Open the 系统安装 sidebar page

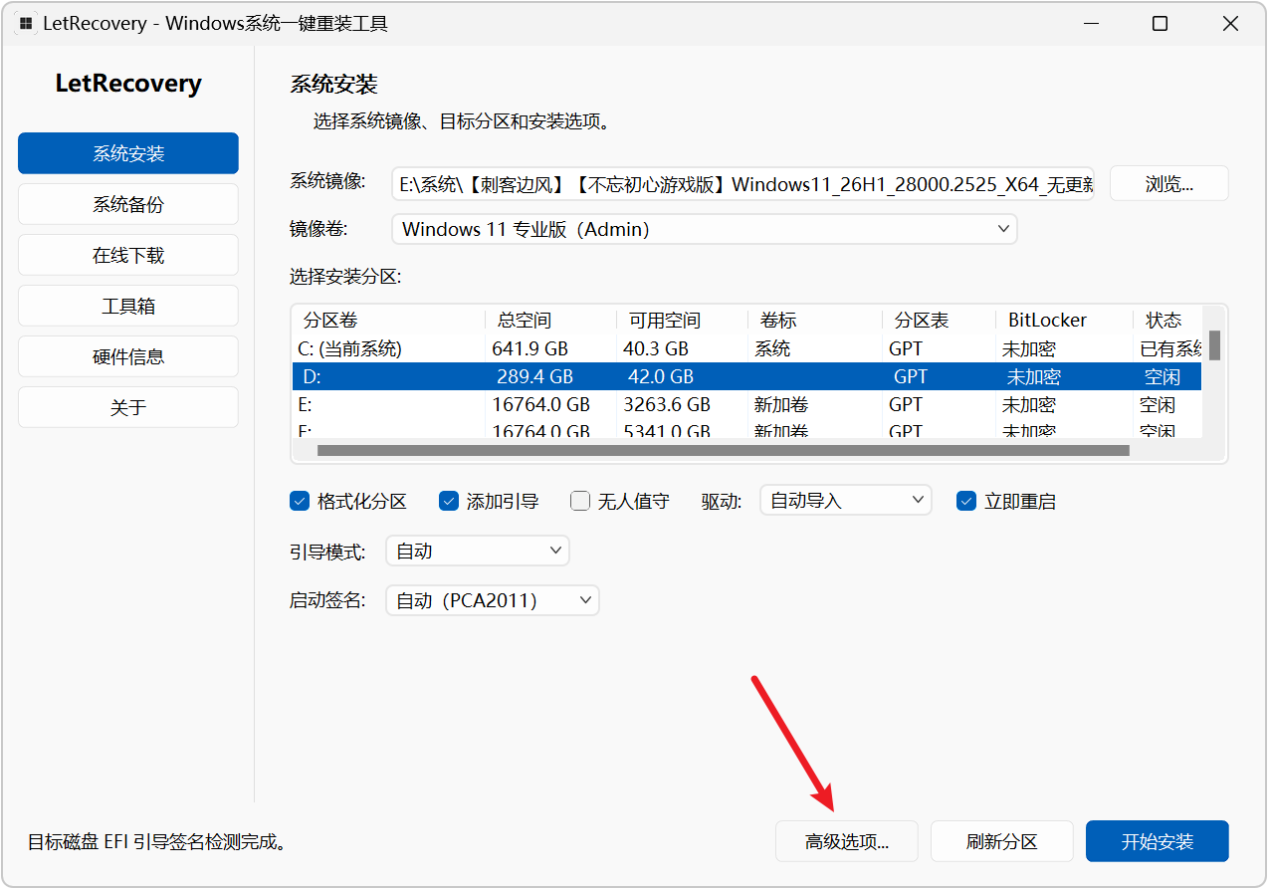tap(128, 153)
